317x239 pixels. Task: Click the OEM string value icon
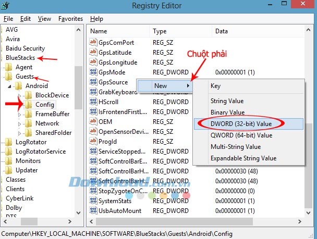[x=93, y=121]
